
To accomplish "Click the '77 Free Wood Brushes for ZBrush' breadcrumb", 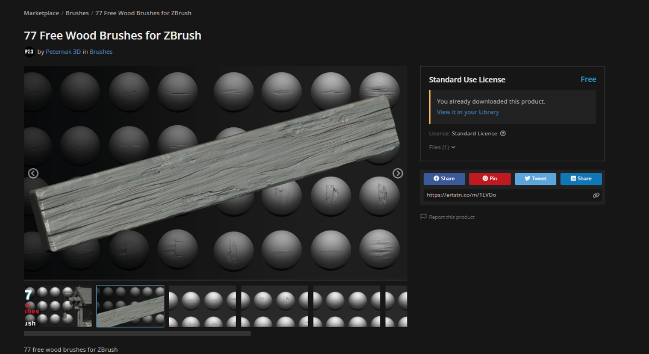I will pos(143,13).
